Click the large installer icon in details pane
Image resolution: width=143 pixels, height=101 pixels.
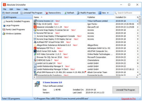37,84
